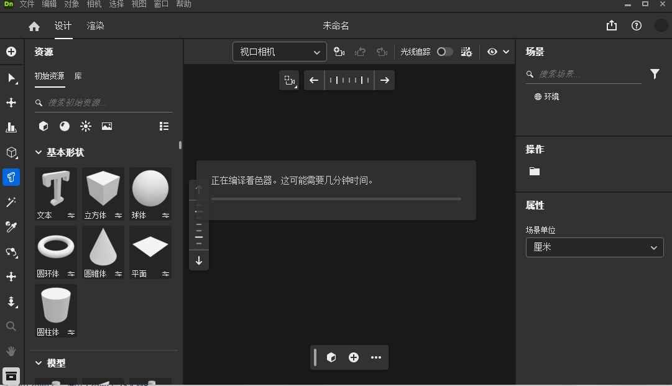The image size is (672, 386).
Task: Select the Hand tool
Action: (11, 351)
